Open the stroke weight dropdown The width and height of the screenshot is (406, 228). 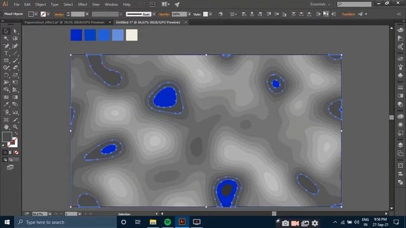click(x=87, y=14)
